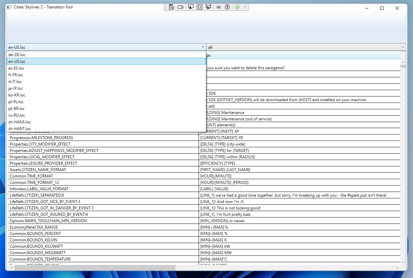Toggle the Display Layout Adorners icon
Viewport: 413px width, 278px height.
tap(200, 7)
